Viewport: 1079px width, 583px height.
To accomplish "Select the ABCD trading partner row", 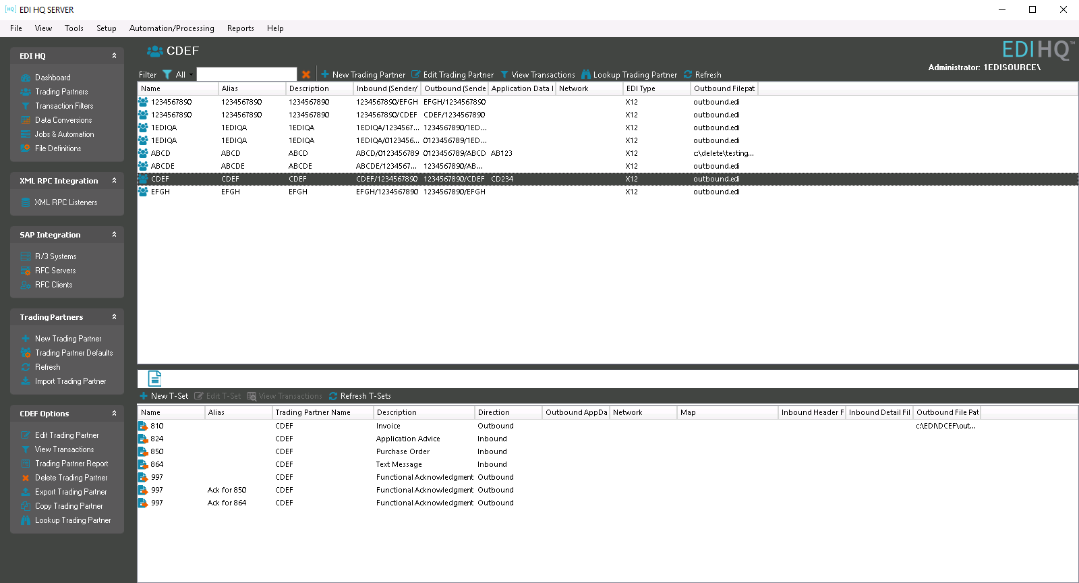I will pos(608,153).
